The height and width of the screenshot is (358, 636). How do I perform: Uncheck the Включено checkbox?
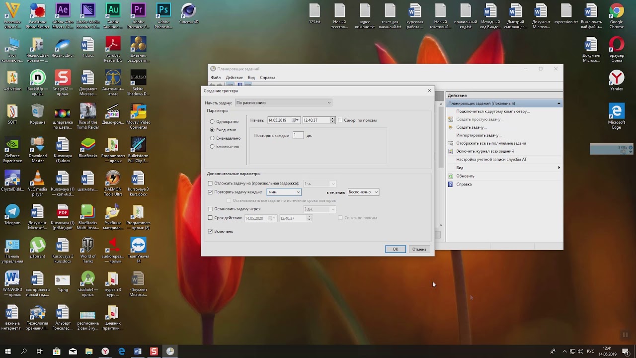tap(210, 231)
